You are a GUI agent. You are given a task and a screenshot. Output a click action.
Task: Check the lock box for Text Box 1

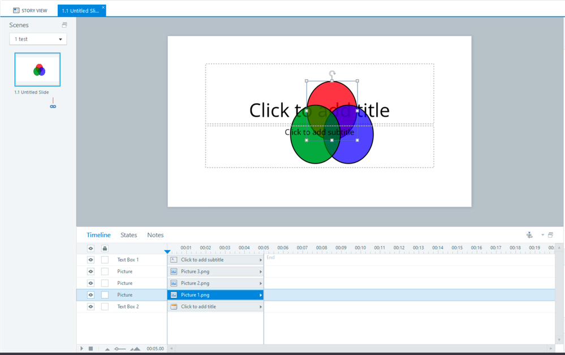pyautogui.click(x=105, y=260)
